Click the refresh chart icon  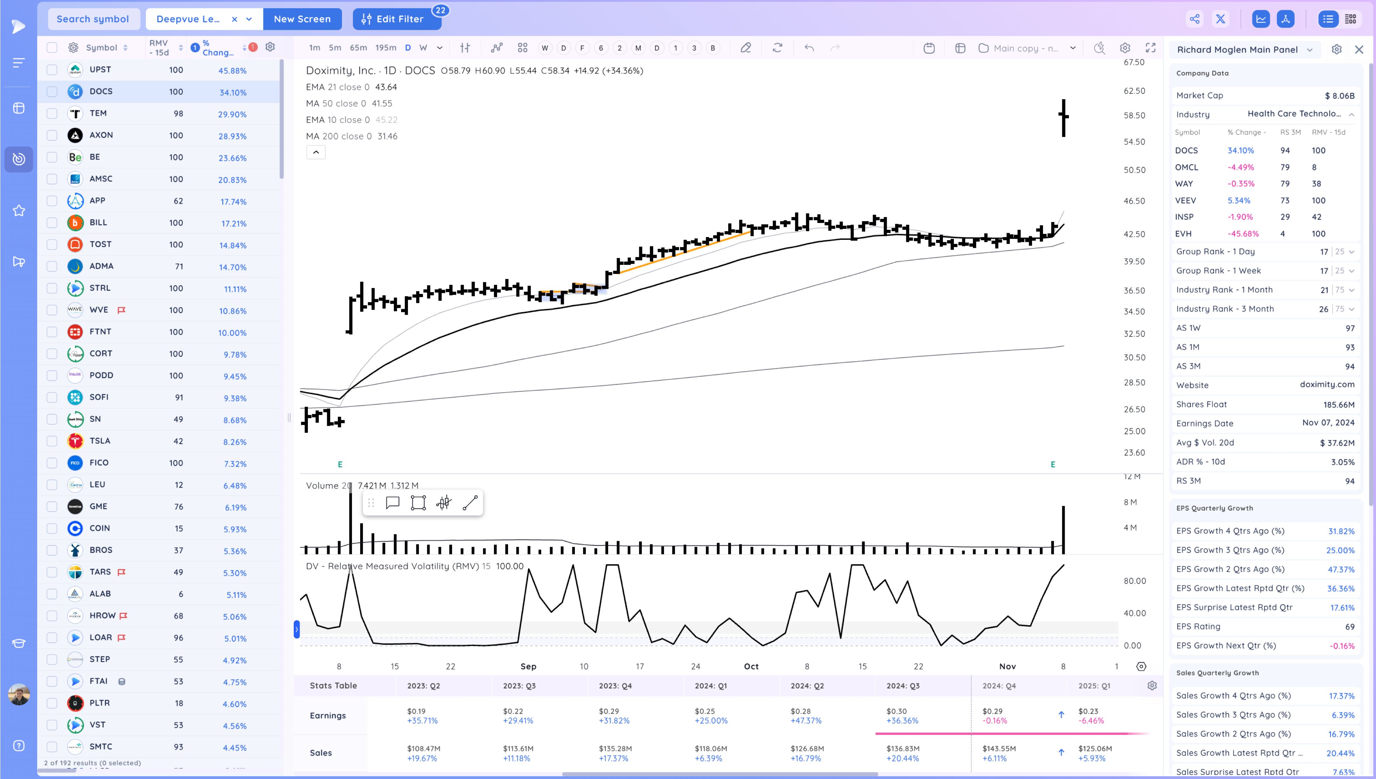coord(777,47)
